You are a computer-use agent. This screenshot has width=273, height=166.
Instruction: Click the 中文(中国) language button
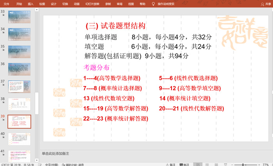[52, 164]
